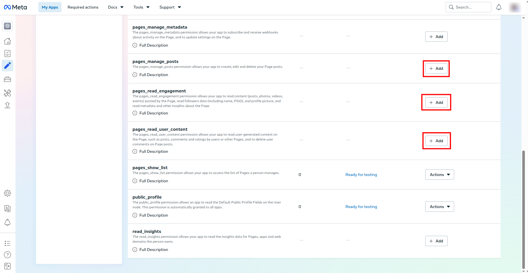Click the search magnifier icon
Viewport: 528px width, 273px height.
pyautogui.click(x=451, y=7)
